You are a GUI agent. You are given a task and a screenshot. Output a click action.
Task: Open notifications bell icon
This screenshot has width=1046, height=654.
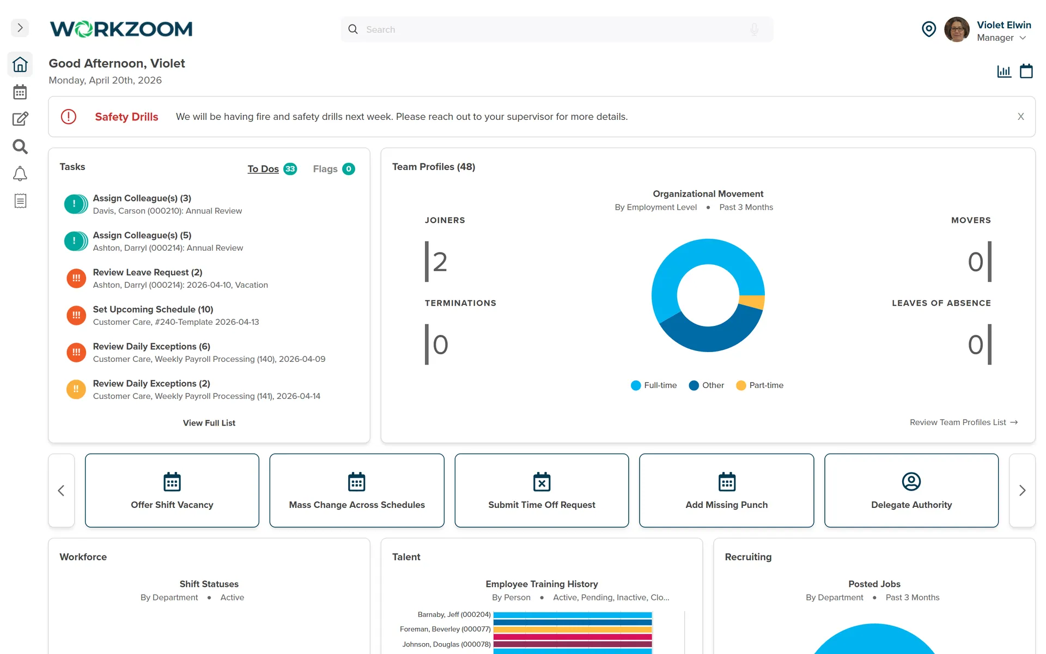pyautogui.click(x=20, y=174)
